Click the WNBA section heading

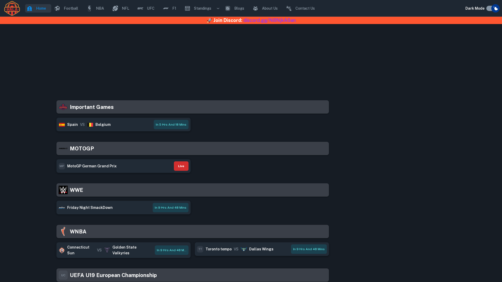(78, 232)
